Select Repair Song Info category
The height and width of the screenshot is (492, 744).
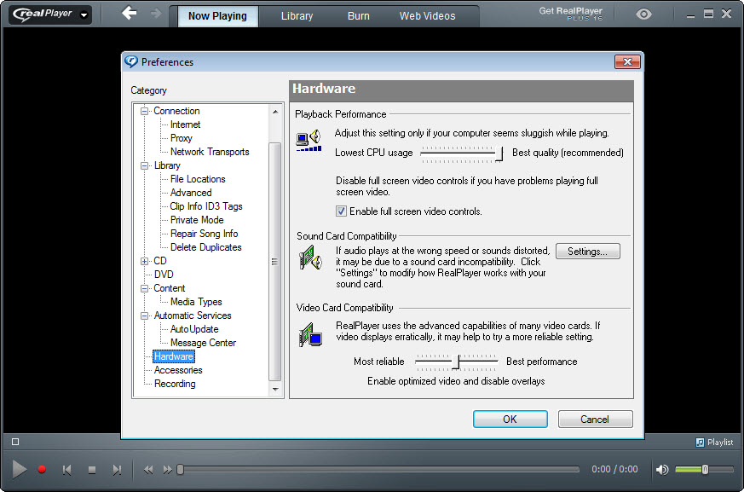204,234
